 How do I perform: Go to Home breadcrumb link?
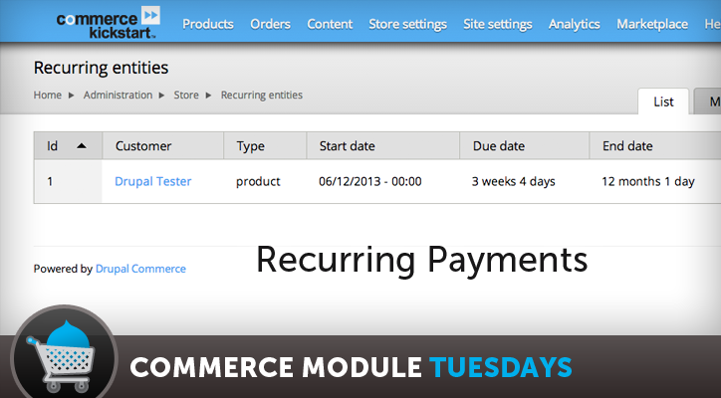tap(48, 96)
